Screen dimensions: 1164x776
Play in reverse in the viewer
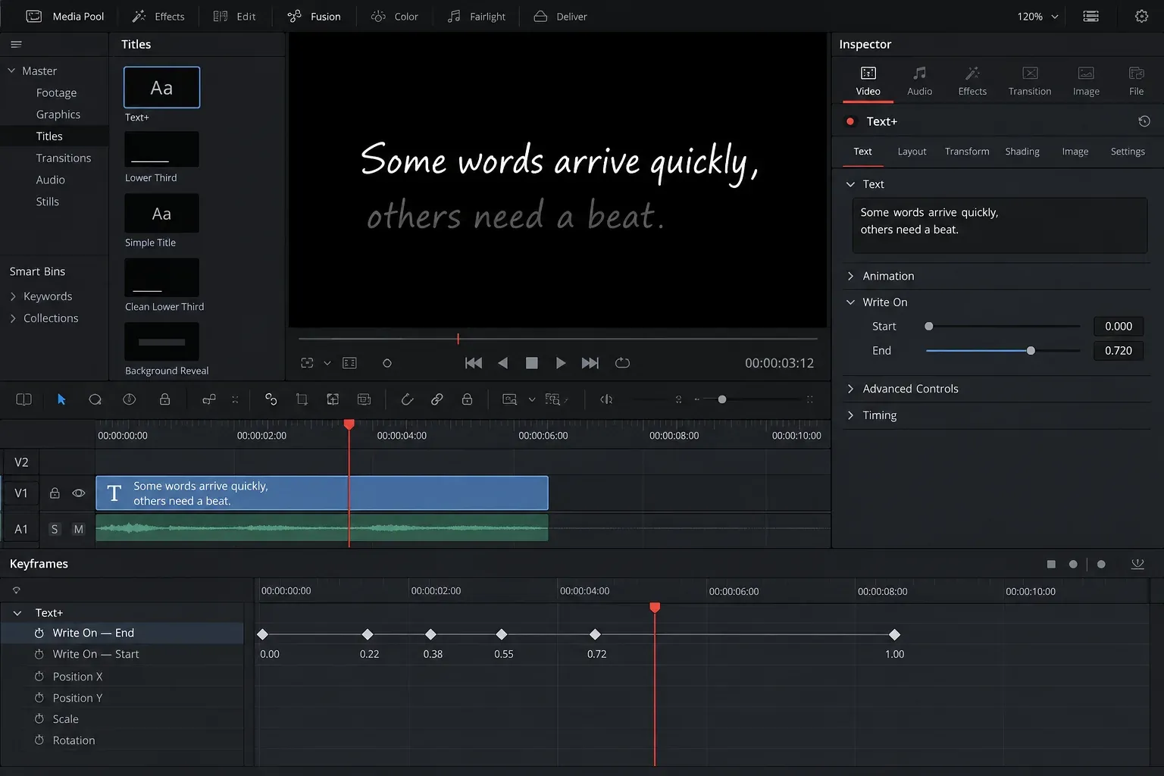(x=502, y=363)
